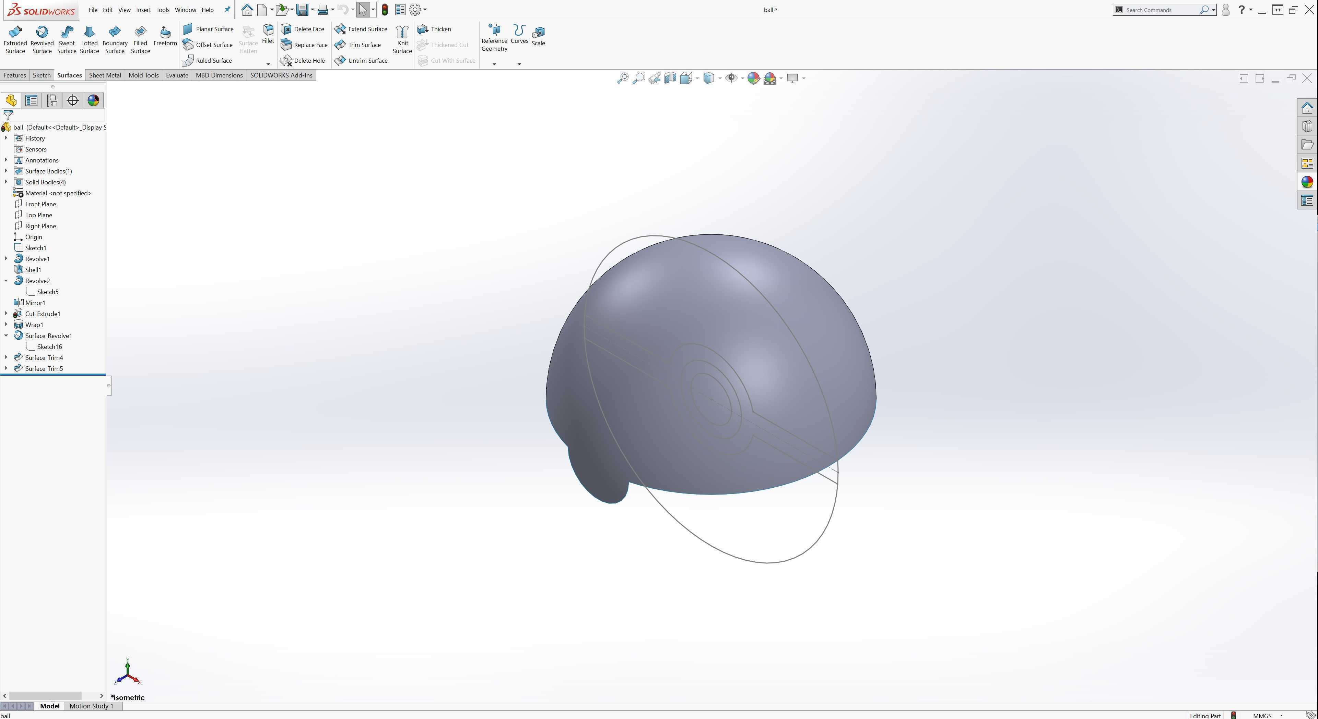Select the Mirror1 feature

pyautogui.click(x=30, y=303)
